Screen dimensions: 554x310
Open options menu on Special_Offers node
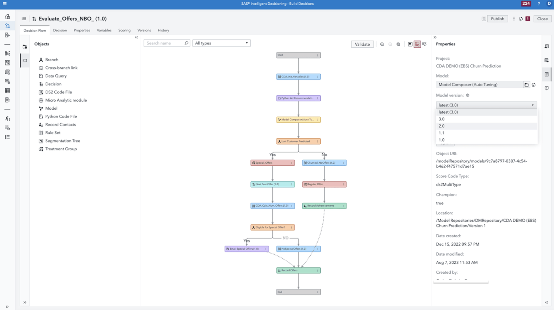(x=292, y=163)
